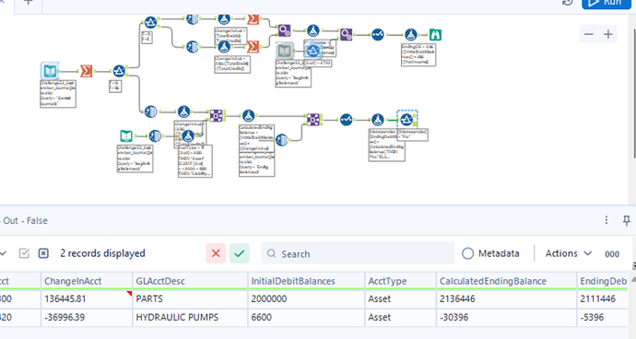
Task: Select the Filter tool beside grayed Input Data
Action: point(312,51)
